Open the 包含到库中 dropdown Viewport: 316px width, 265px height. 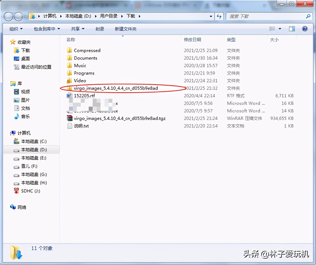point(47,29)
